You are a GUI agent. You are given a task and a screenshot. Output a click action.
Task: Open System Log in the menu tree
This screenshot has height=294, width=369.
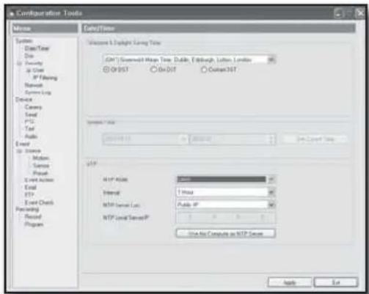click(x=38, y=92)
